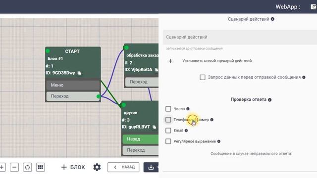Check the Email validation checkbox
The width and height of the screenshot is (317, 178).
168,131
